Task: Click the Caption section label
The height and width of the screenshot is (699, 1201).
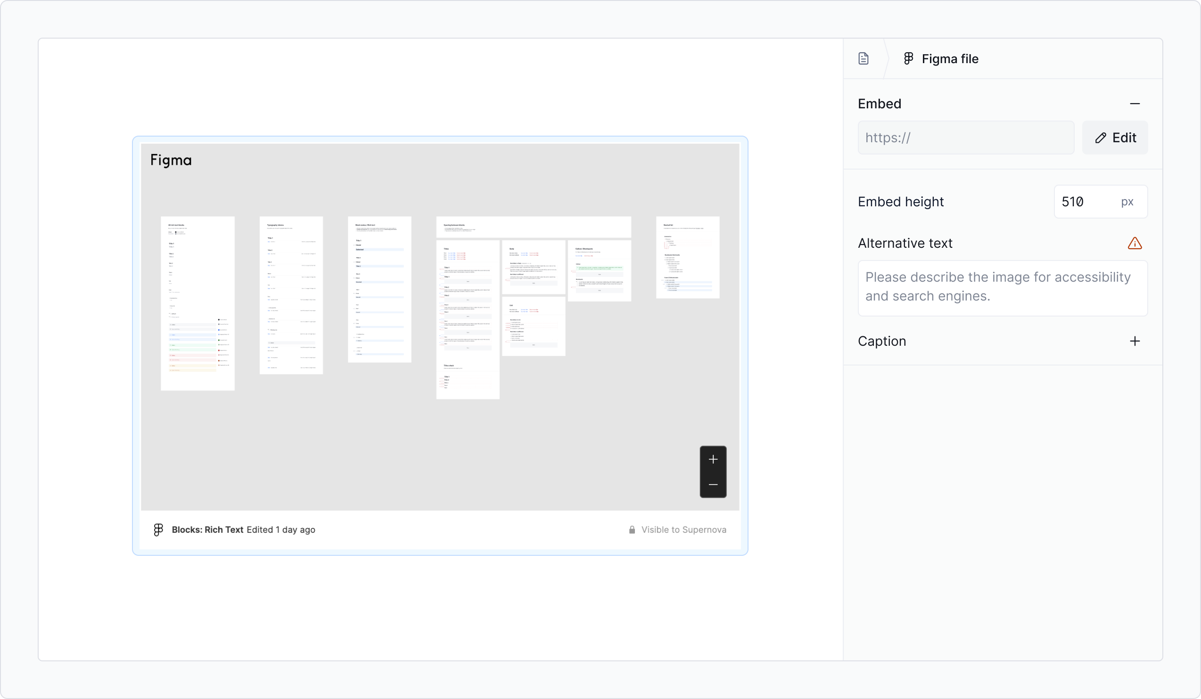Action: point(882,341)
